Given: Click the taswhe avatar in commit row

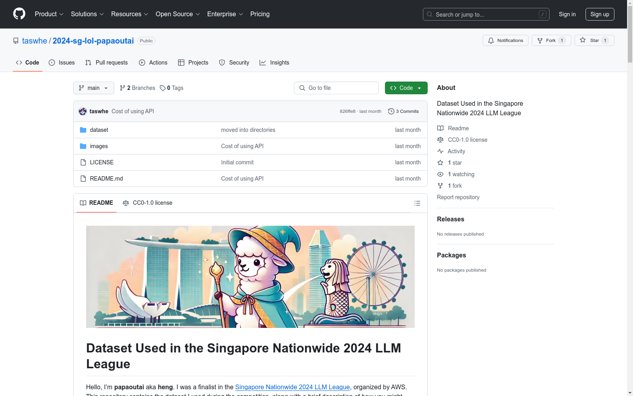Looking at the screenshot, I should coord(83,111).
